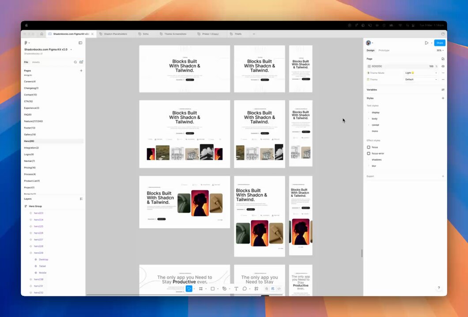Open the Theme Mode Light dropdown
The height and width of the screenshot is (317, 468).
(421, 73)
